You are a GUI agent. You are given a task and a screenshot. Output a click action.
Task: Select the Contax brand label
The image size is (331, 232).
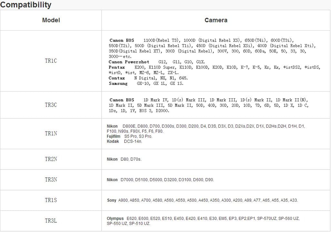pos(117,78)
